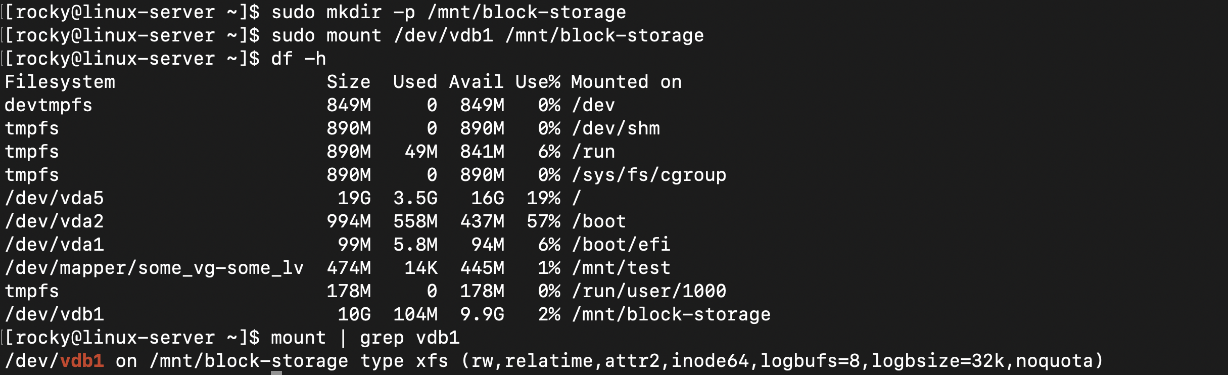Click the 'sudo mkdir -p' command text

[x=343, y=12]
